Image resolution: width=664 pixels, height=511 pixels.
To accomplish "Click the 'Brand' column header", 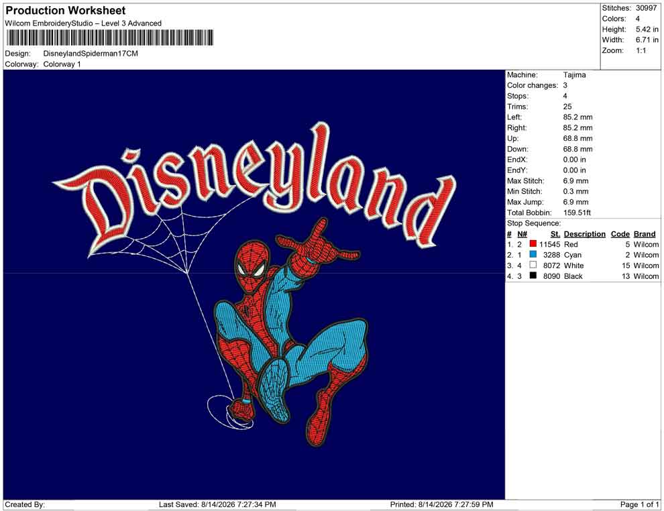I will (645, 234).
